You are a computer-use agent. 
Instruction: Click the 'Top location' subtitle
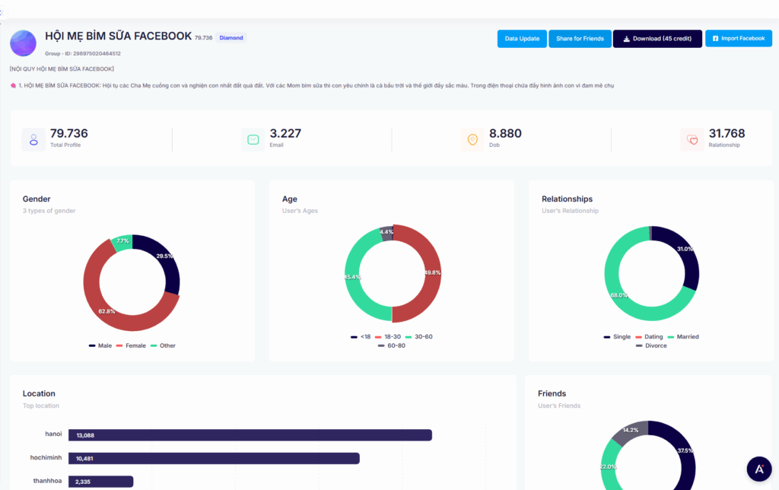pyautogui.click(x=41, y=406)
